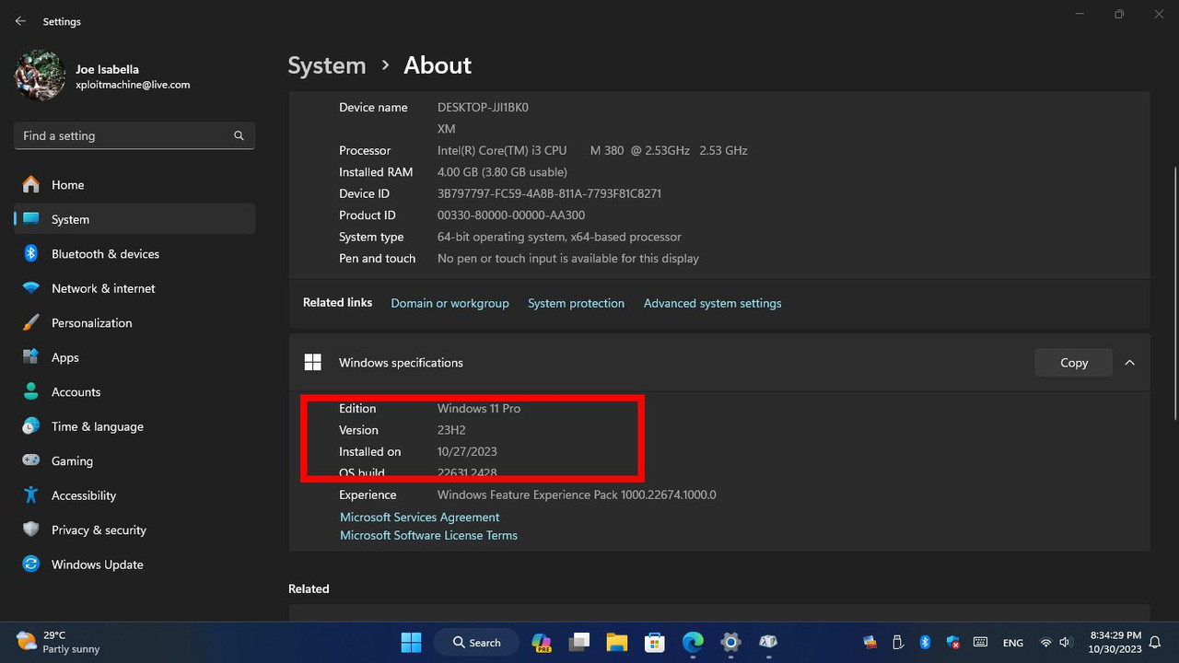Screen dimensions: 1179x663
Task: Open the touch keyboard tray icon
Action: 981,642
